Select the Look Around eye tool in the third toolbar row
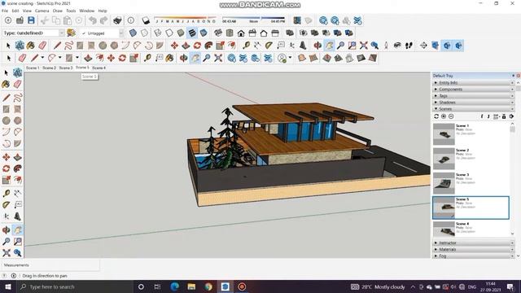The height and width of the screenshot is (293, 521). 397,46
